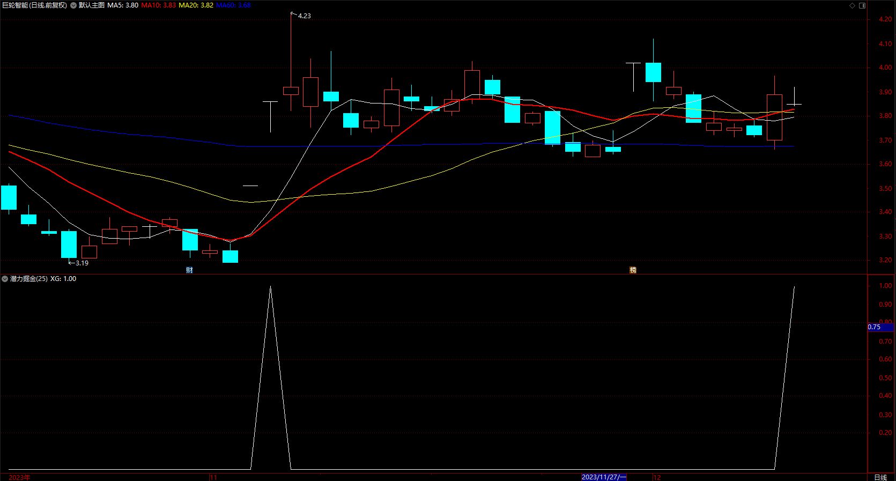
Task: Click the 1.00 sub-chart axis label
Action: point(885,286)
